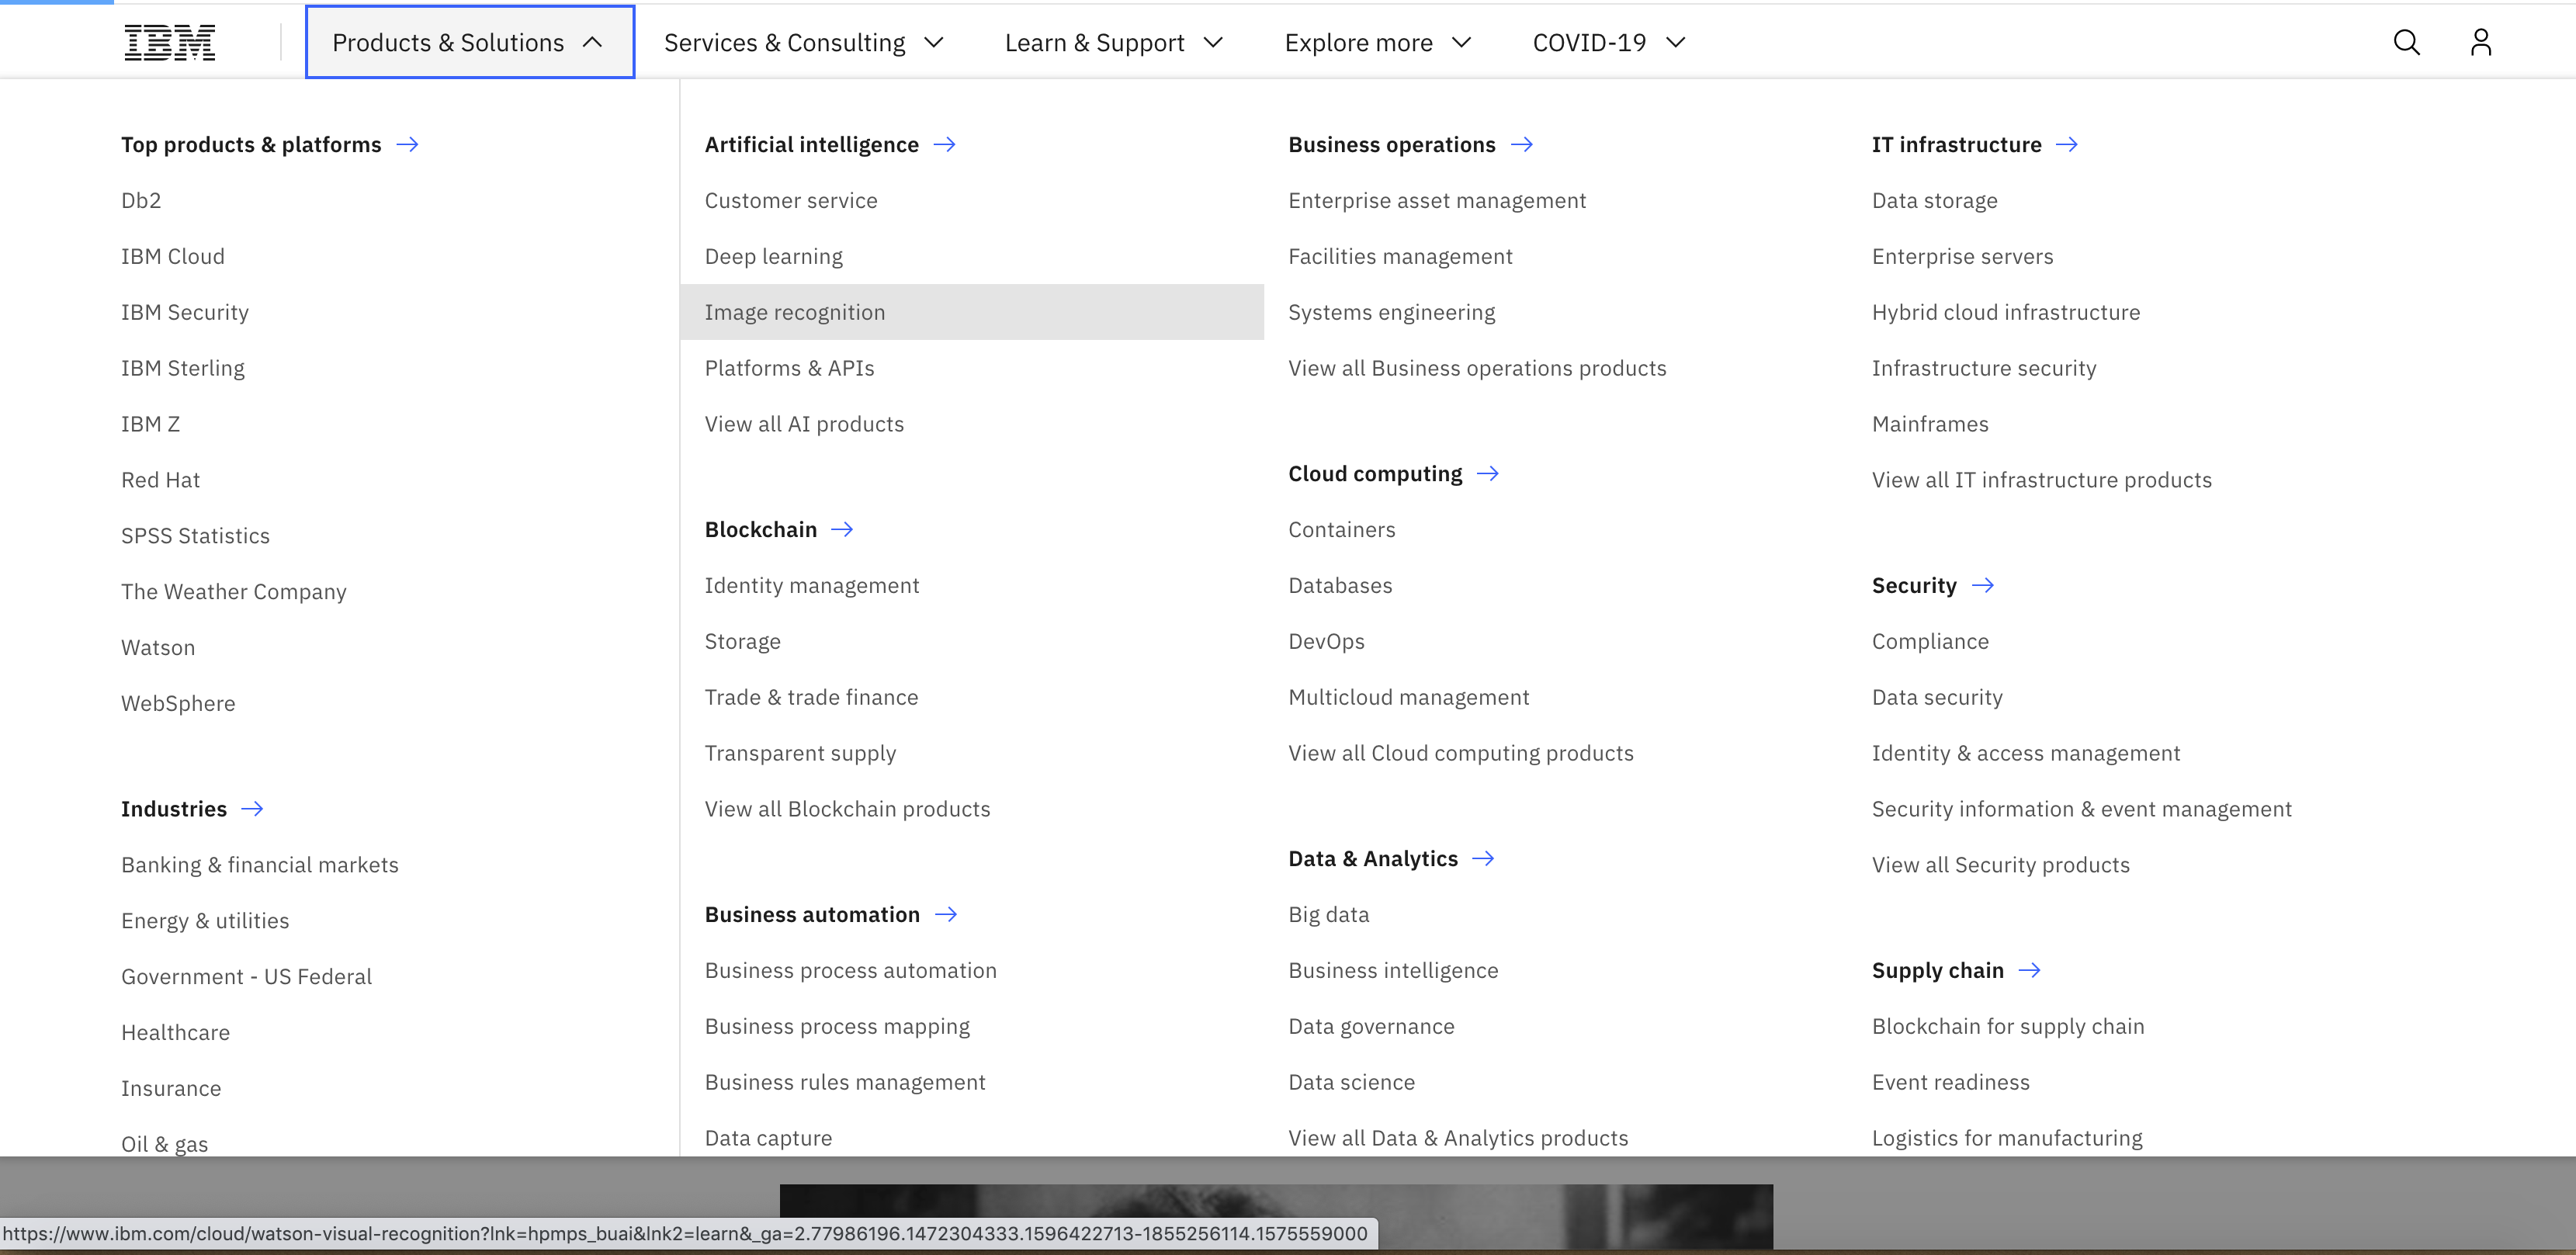Select the highlighted Image recognition item
Viewport: 2576px width, 1255px height.
(x=794, y=312)
